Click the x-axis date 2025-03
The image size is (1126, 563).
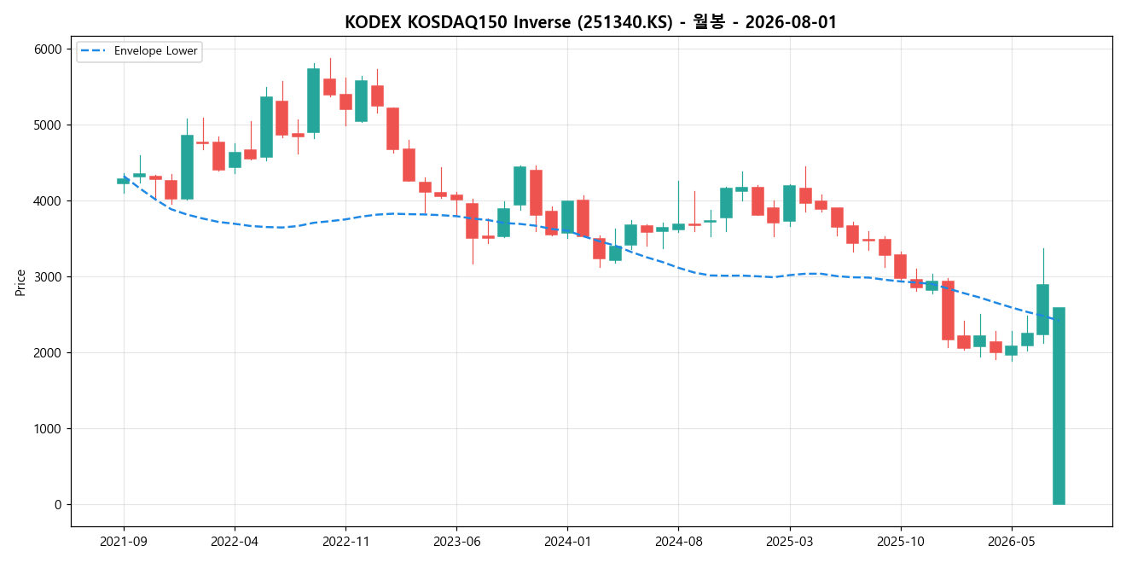[x=789, y=541]
